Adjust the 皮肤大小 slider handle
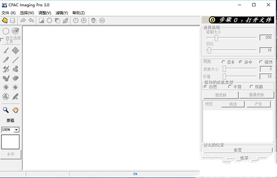Viewport: 277px width, 178px height. pyautogui.click(x=224, y=69)
